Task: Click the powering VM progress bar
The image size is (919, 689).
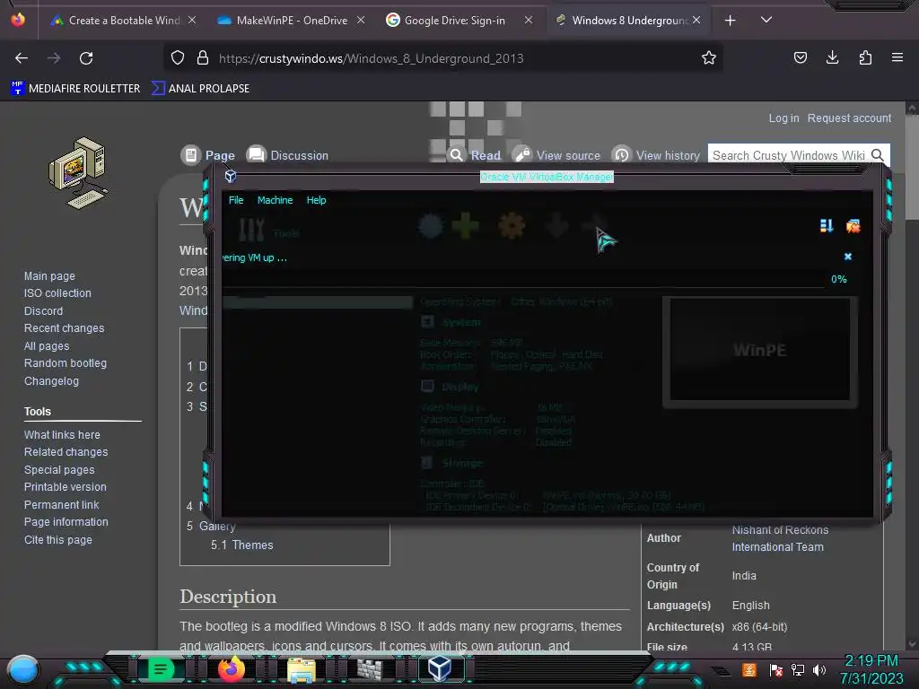Action: [x=523, y=280]
